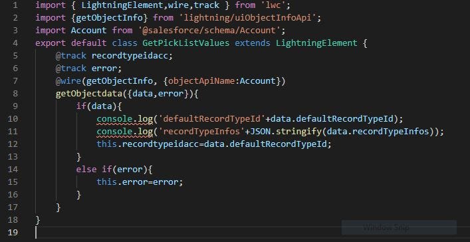Viewport: 470px width, 242px height.
Task: Click the closing brace on line 18
Action: (38, 220)
